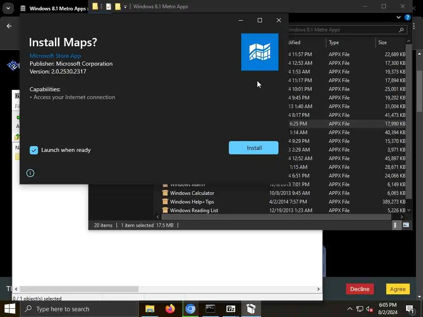Click the Properties checkmark icon in Explorer's quick access toolbar

tap(109, 7)
